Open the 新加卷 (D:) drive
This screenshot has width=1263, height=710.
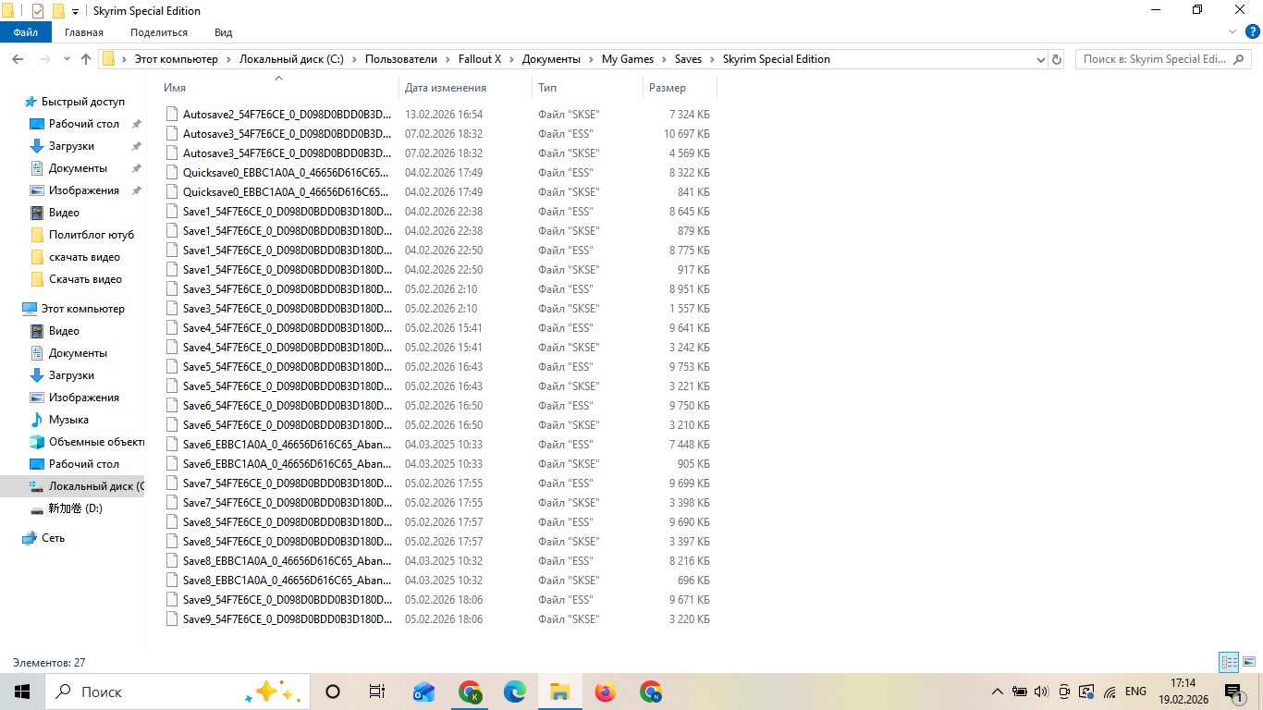[75, 508]
